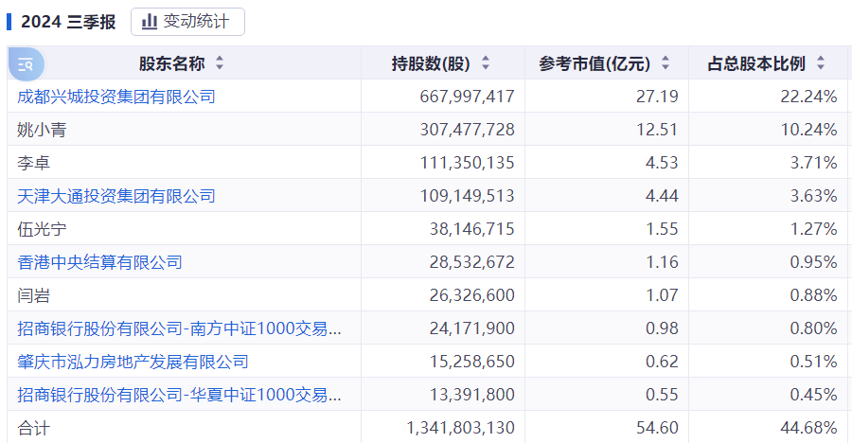The width and height of the screenshot is (852, 443).
Task: Sort by 占总股本比例 using its sort arrows
Action: tap(821, 63)
